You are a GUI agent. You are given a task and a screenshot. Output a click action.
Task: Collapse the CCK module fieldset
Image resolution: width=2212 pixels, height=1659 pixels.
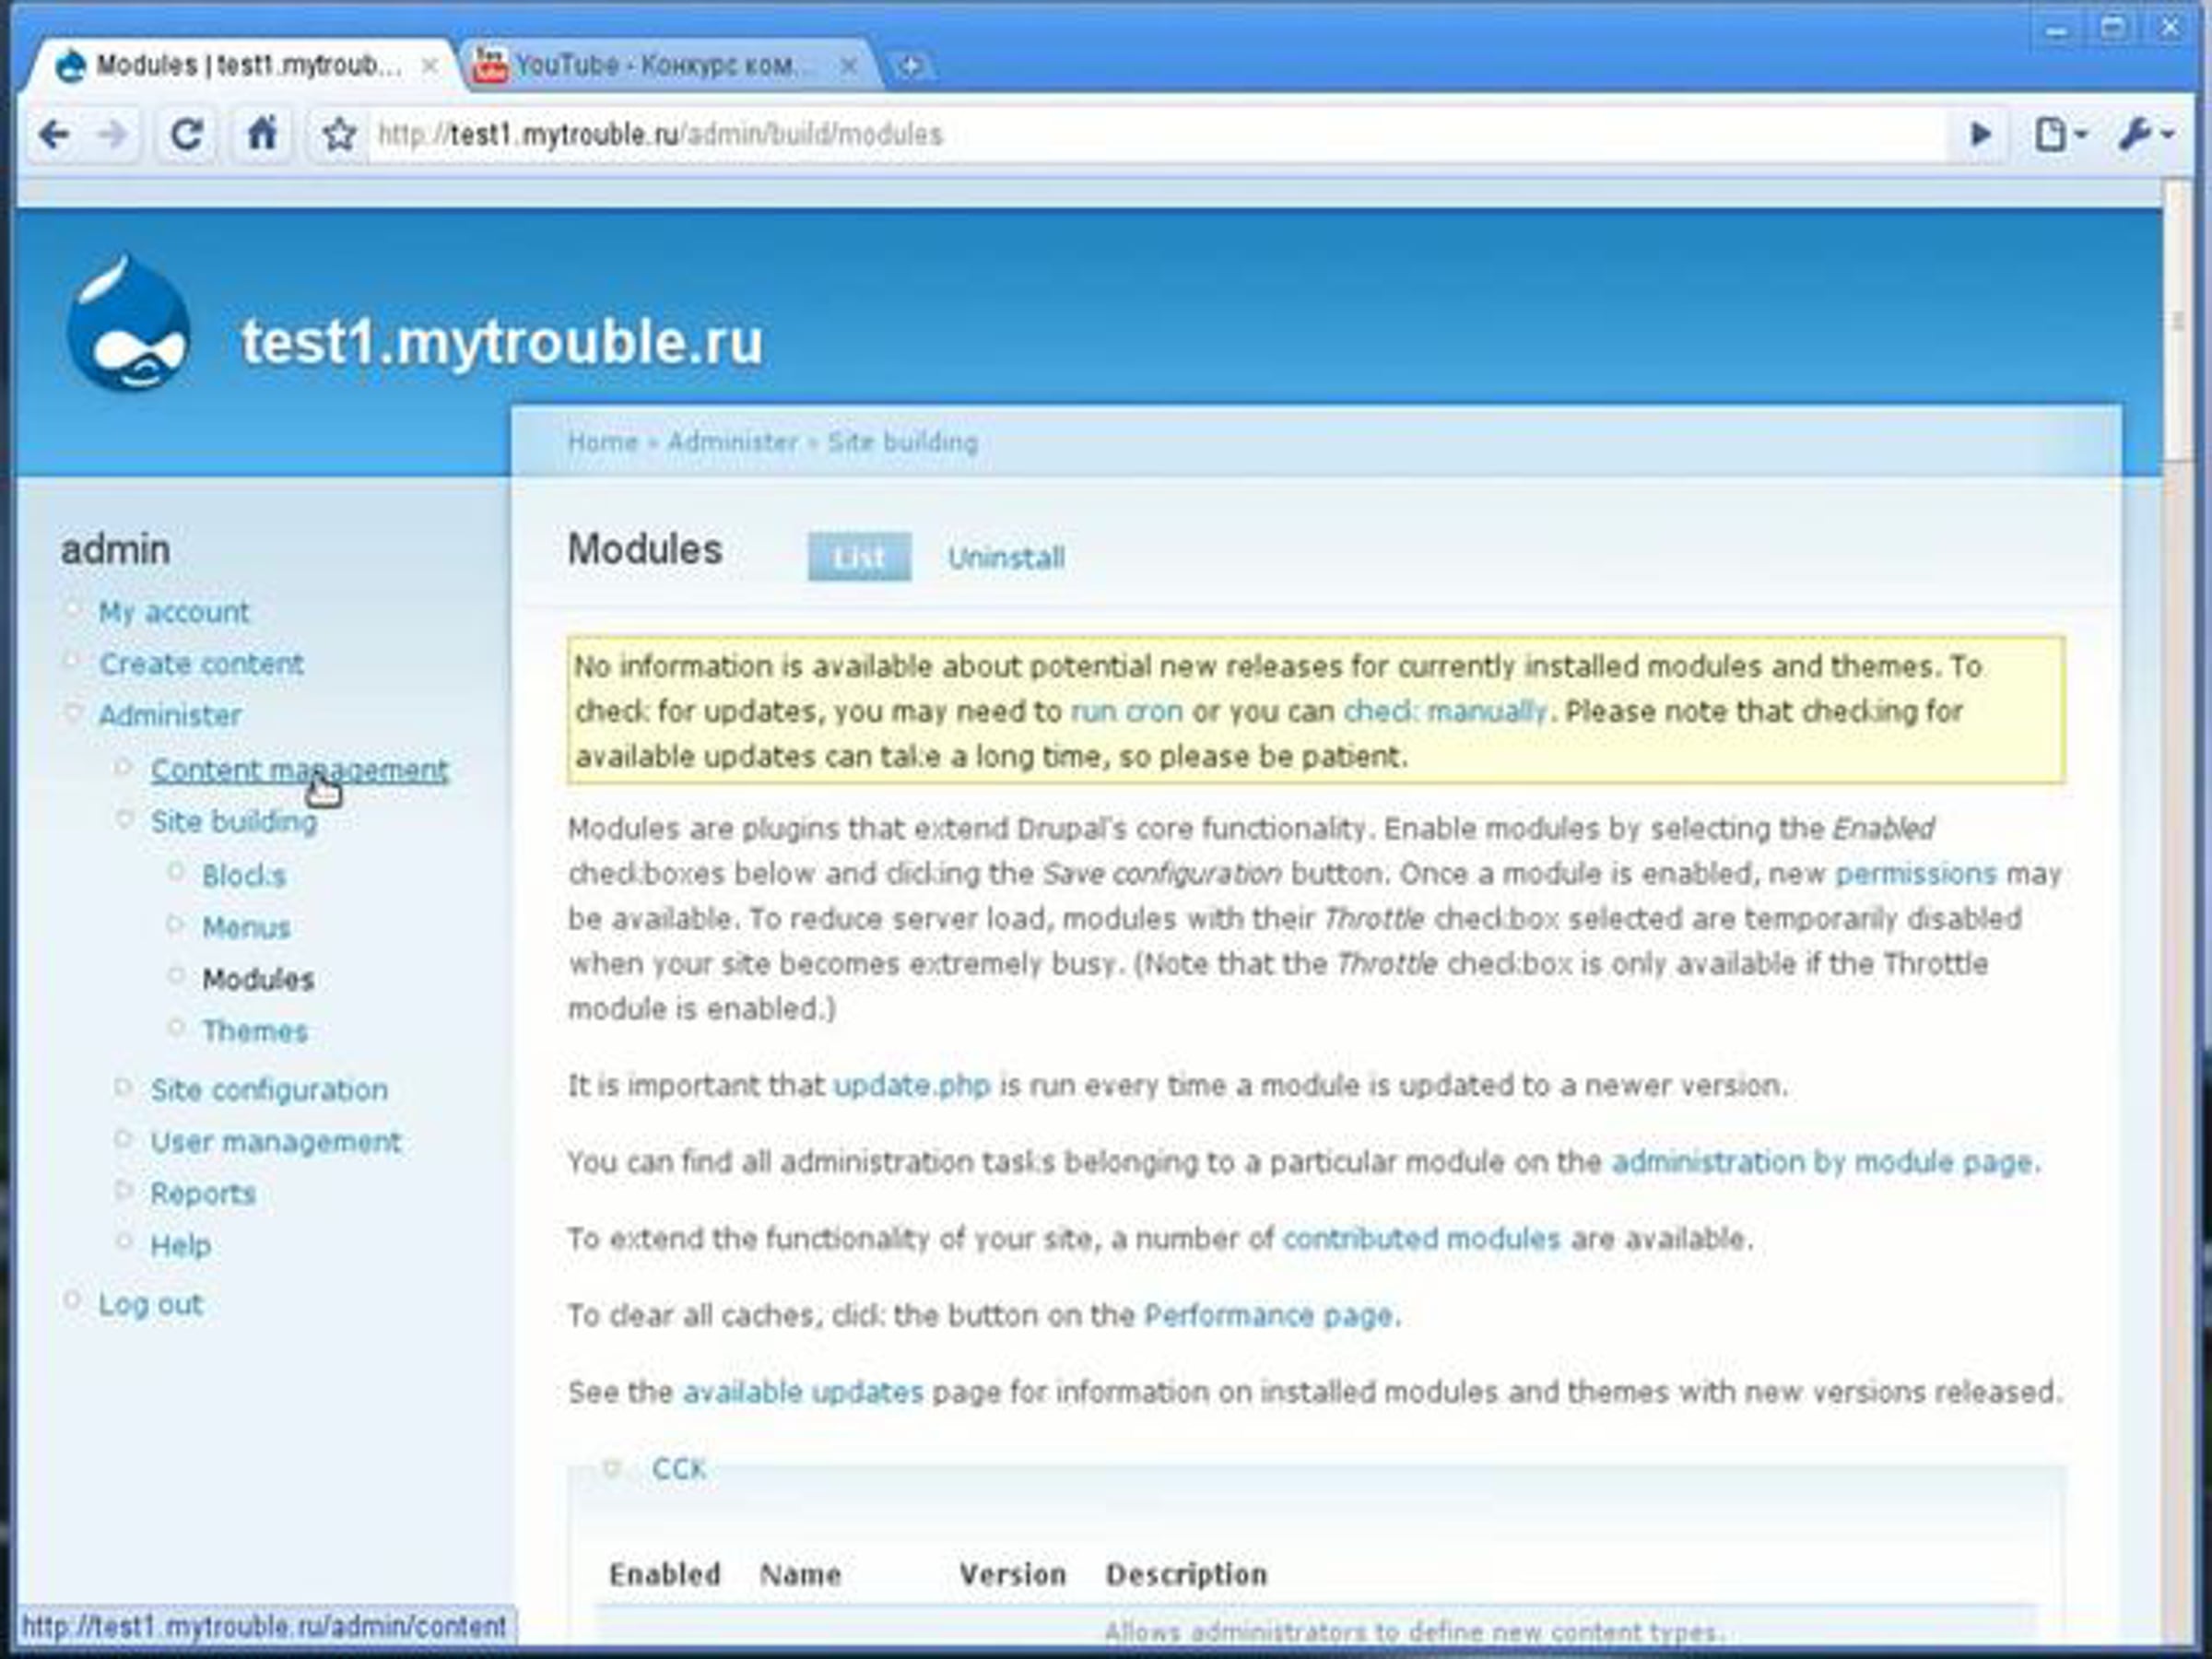pyautogui.click(x=678, y=1469)
